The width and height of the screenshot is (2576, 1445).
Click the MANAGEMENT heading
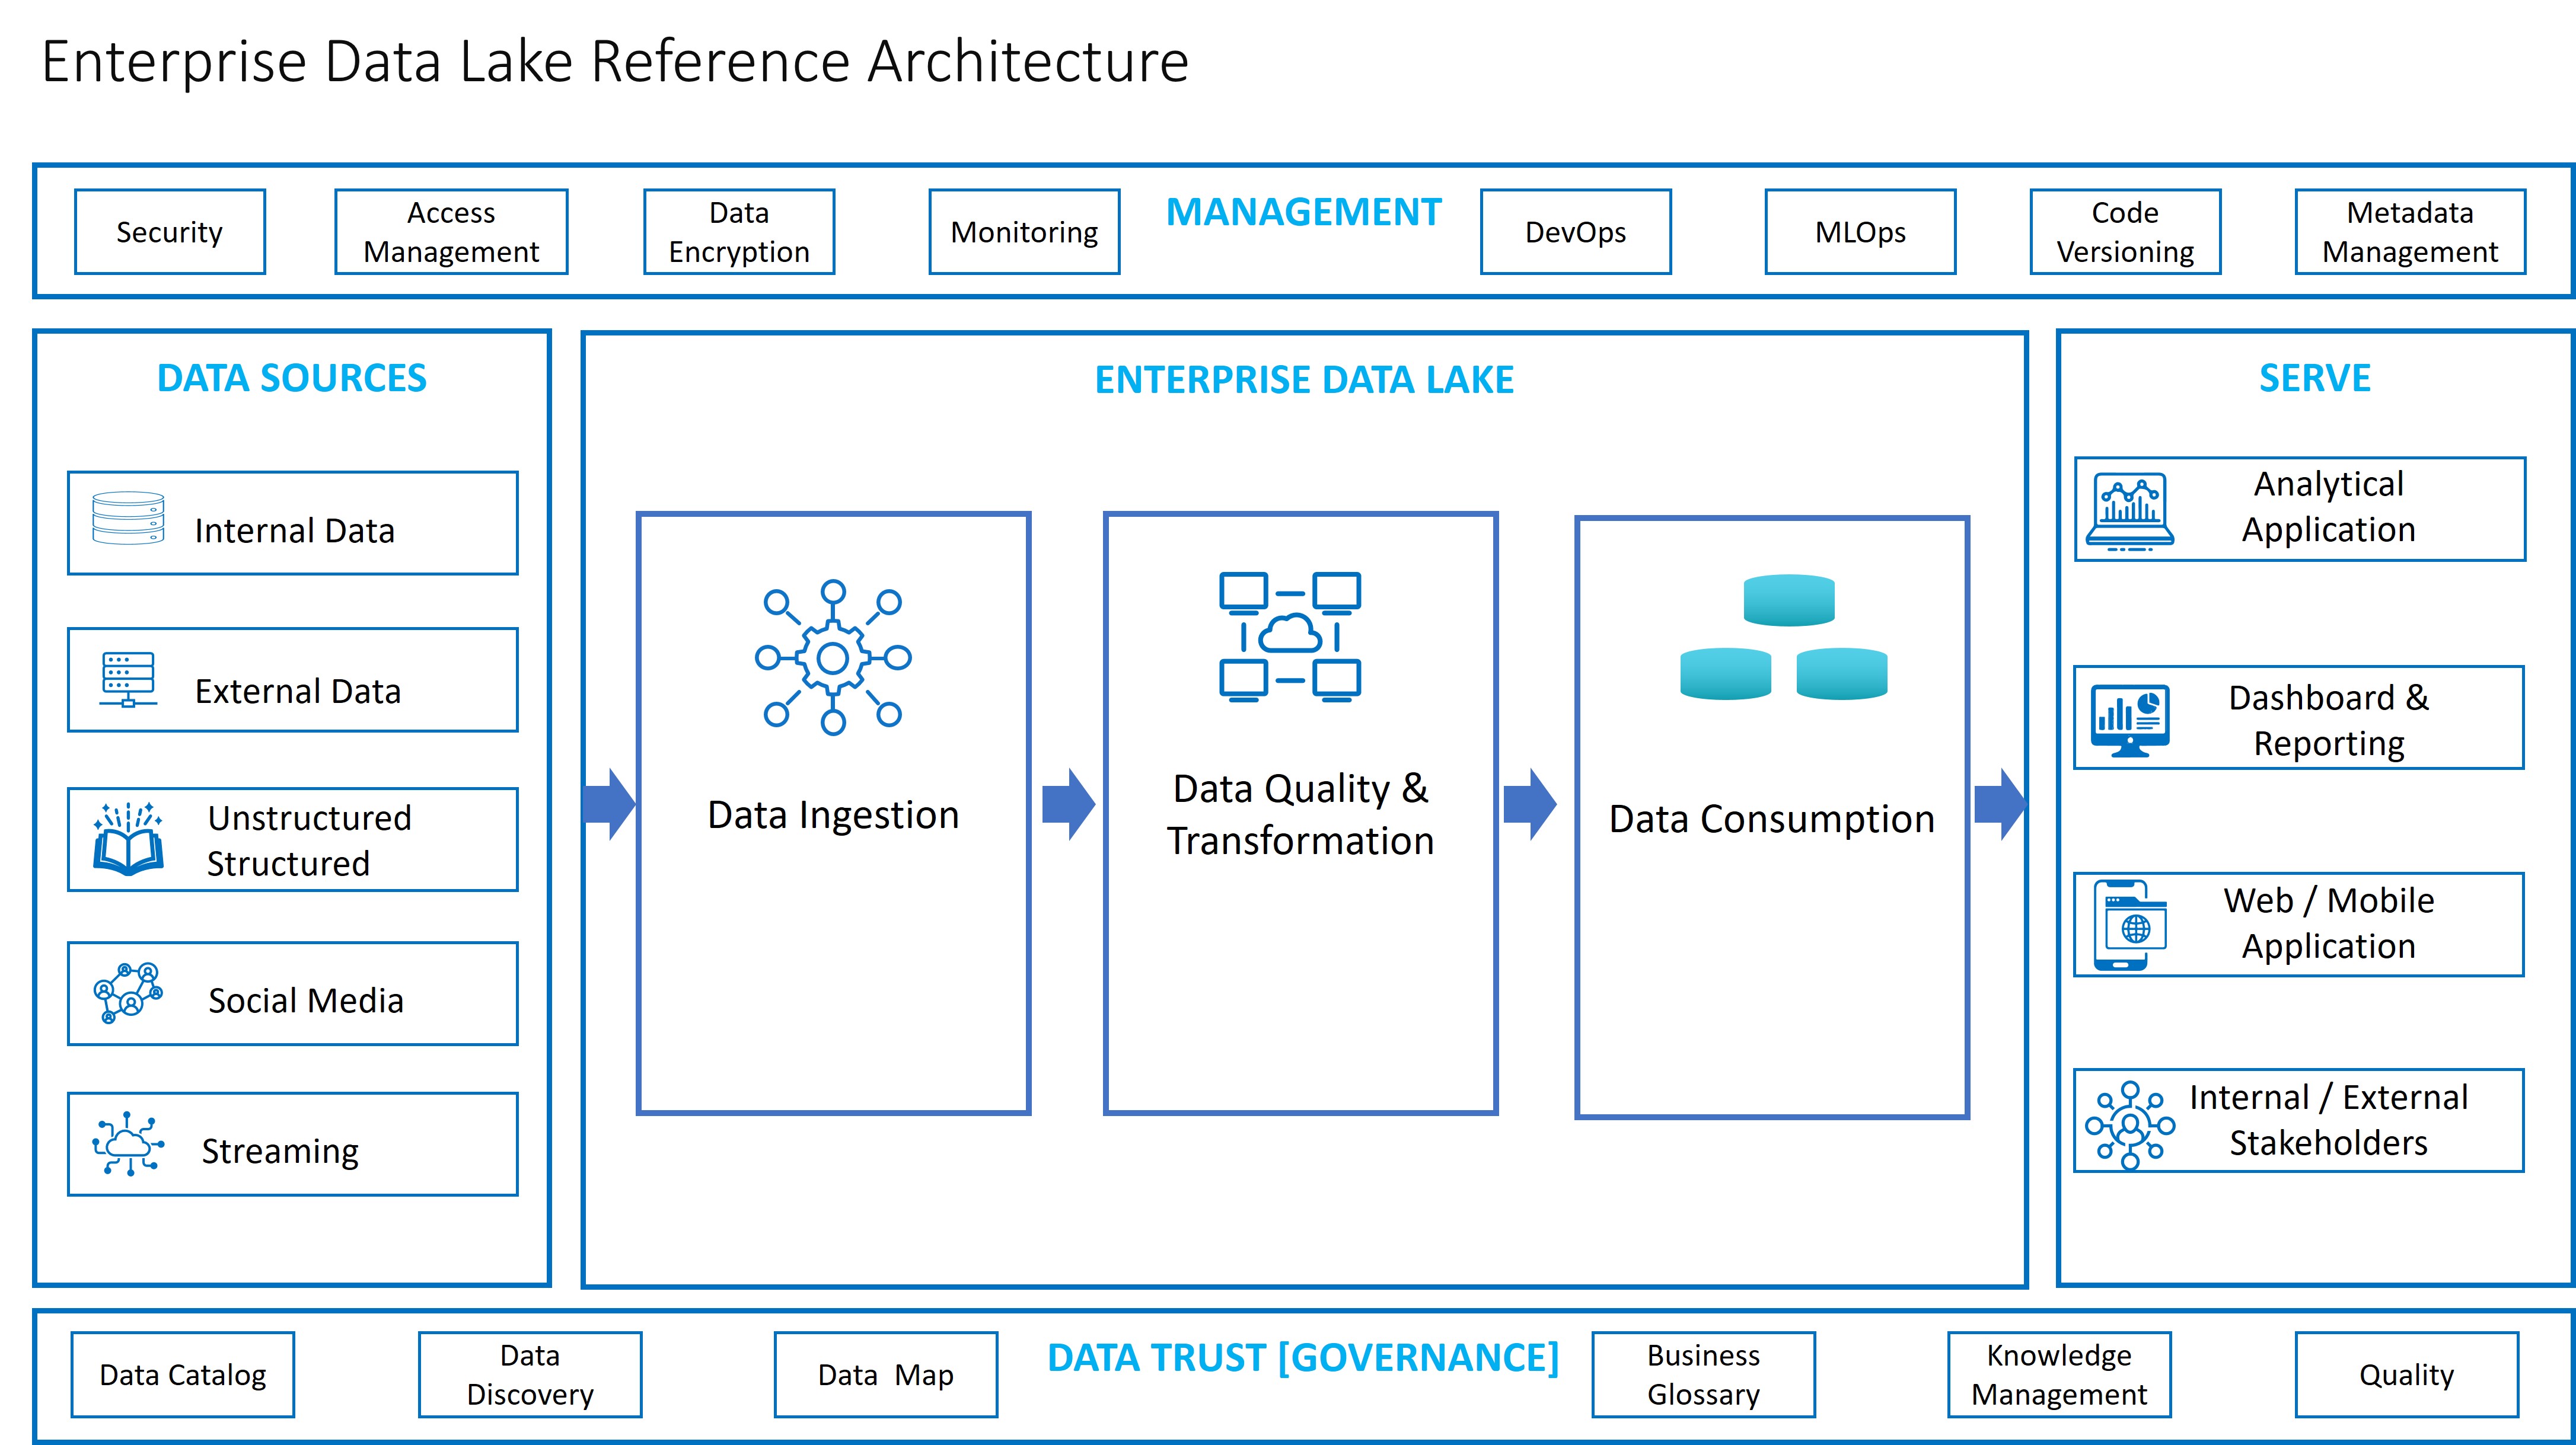click(x=1303, y=212)
